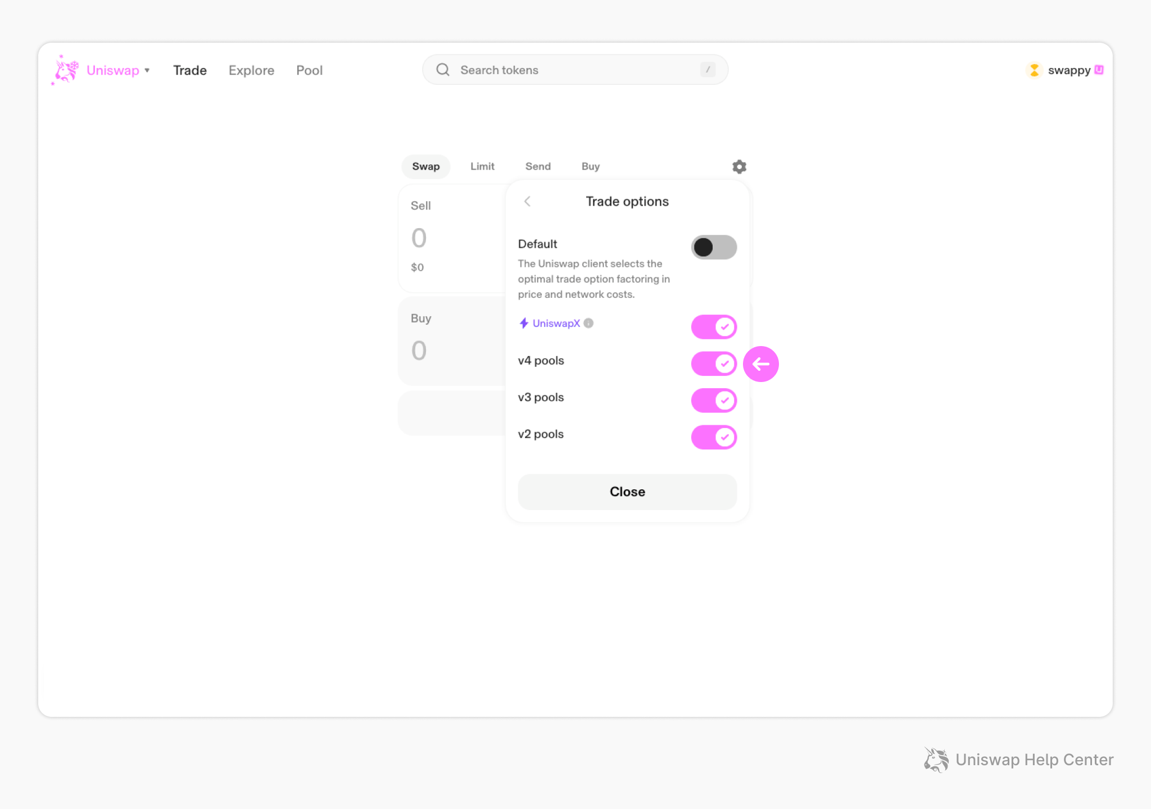Click the UniswapX info icon
The width and height of the screenshot is (1151, 809).
(588, 323)
